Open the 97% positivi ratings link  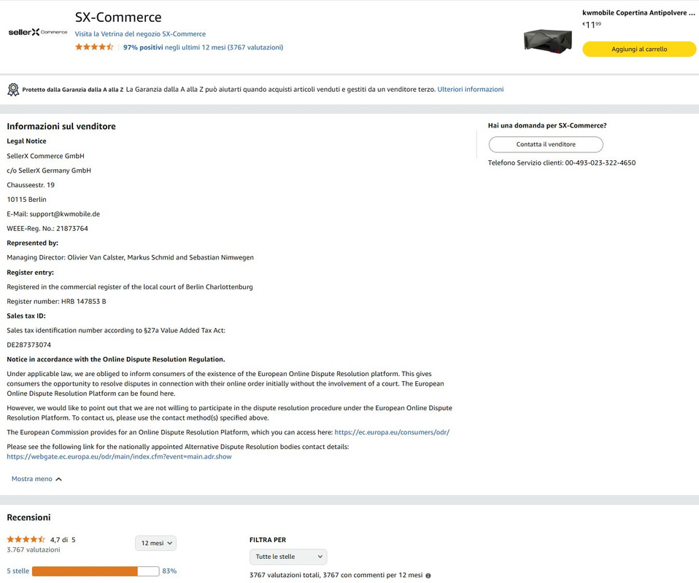pyautogui.click(x=203, y=47)
